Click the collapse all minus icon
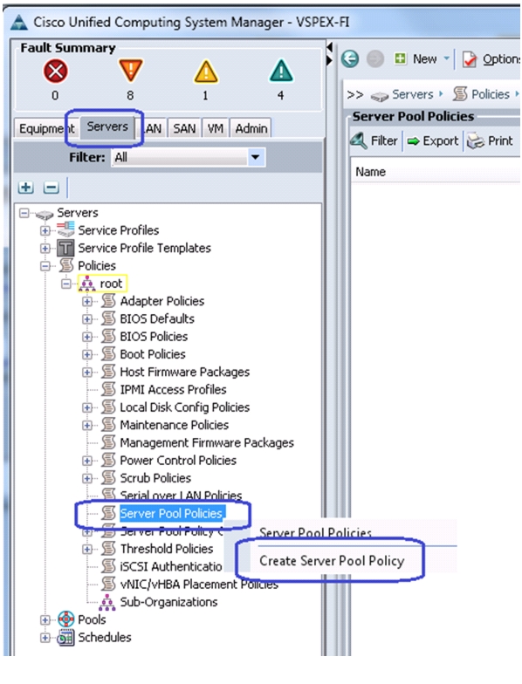 pos(51,188)
